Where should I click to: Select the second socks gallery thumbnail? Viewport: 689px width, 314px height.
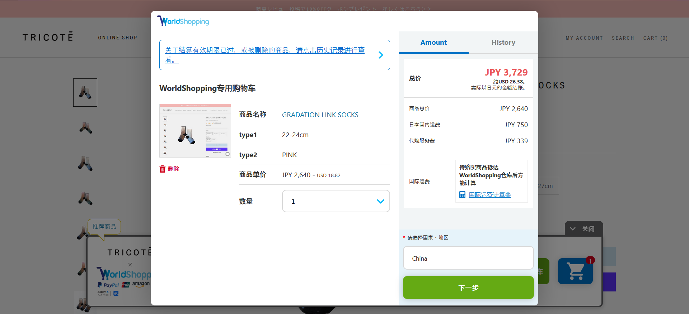[x=85, y=128]
